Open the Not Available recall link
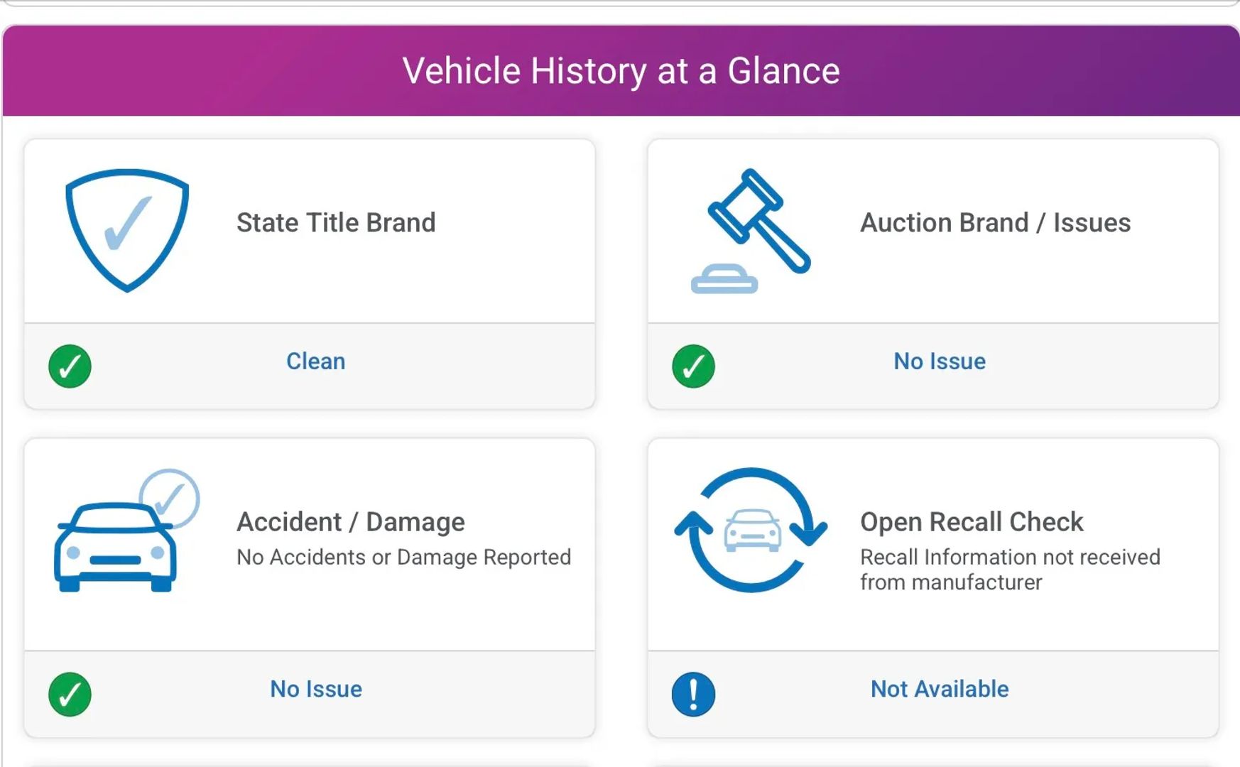 939,689
